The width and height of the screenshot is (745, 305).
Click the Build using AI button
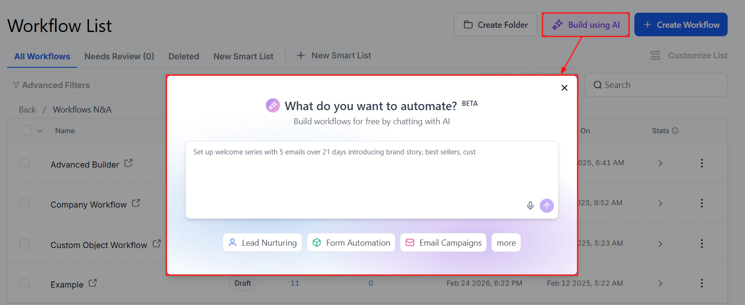585,25
